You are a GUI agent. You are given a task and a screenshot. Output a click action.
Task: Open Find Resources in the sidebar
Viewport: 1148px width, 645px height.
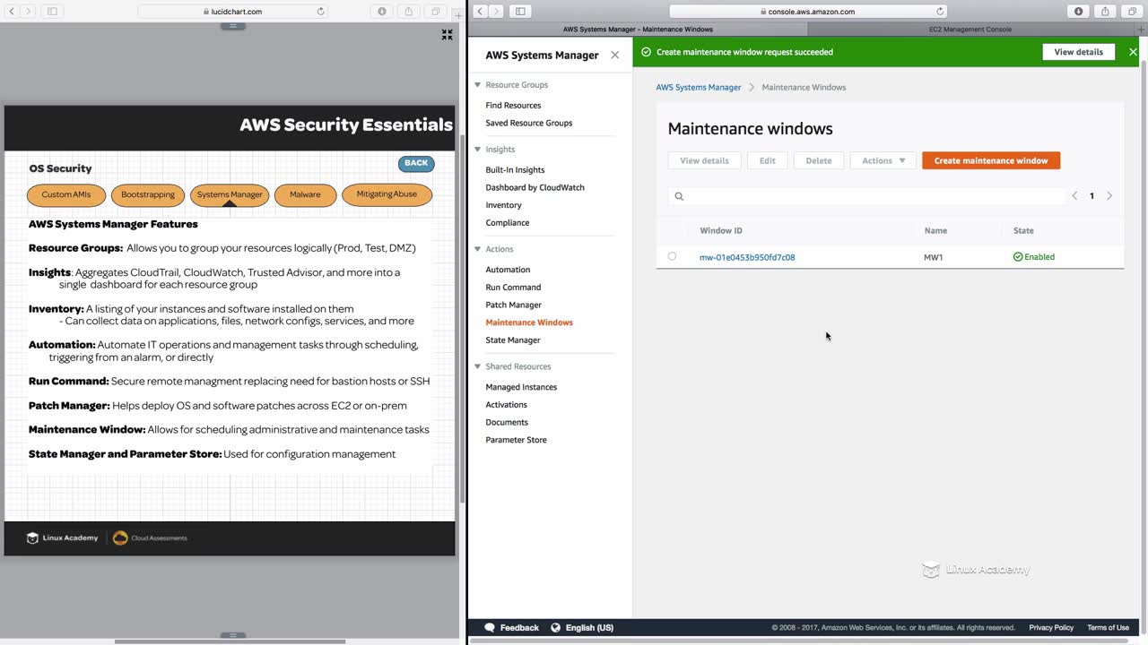(x=513, y=106)
